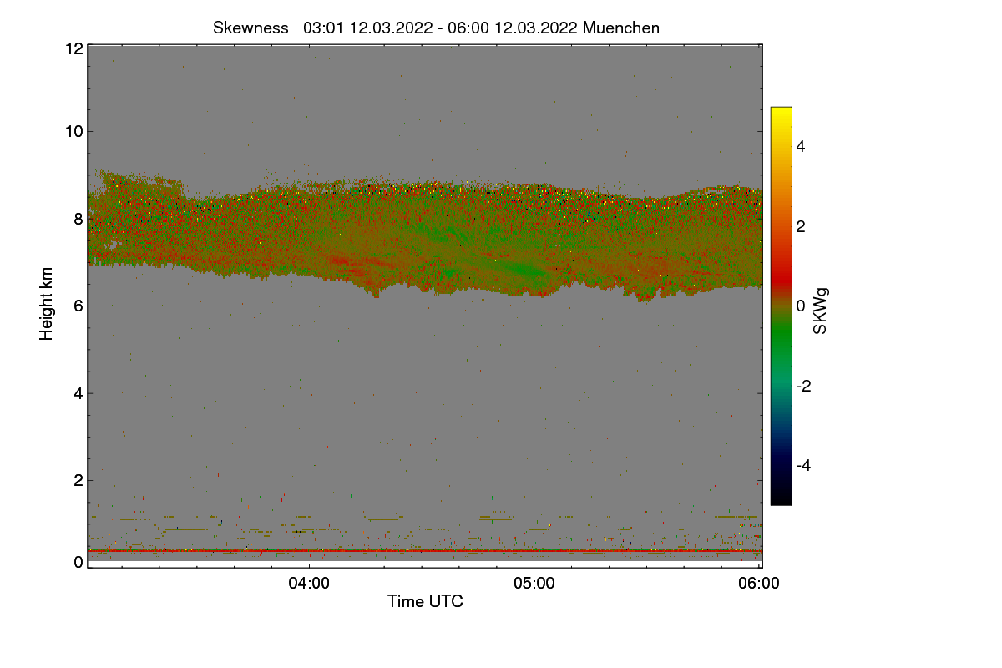This screenshot has width=1002, height=668.
Task: Click the height axis tick label 4
Action: (x=78, y=393)
